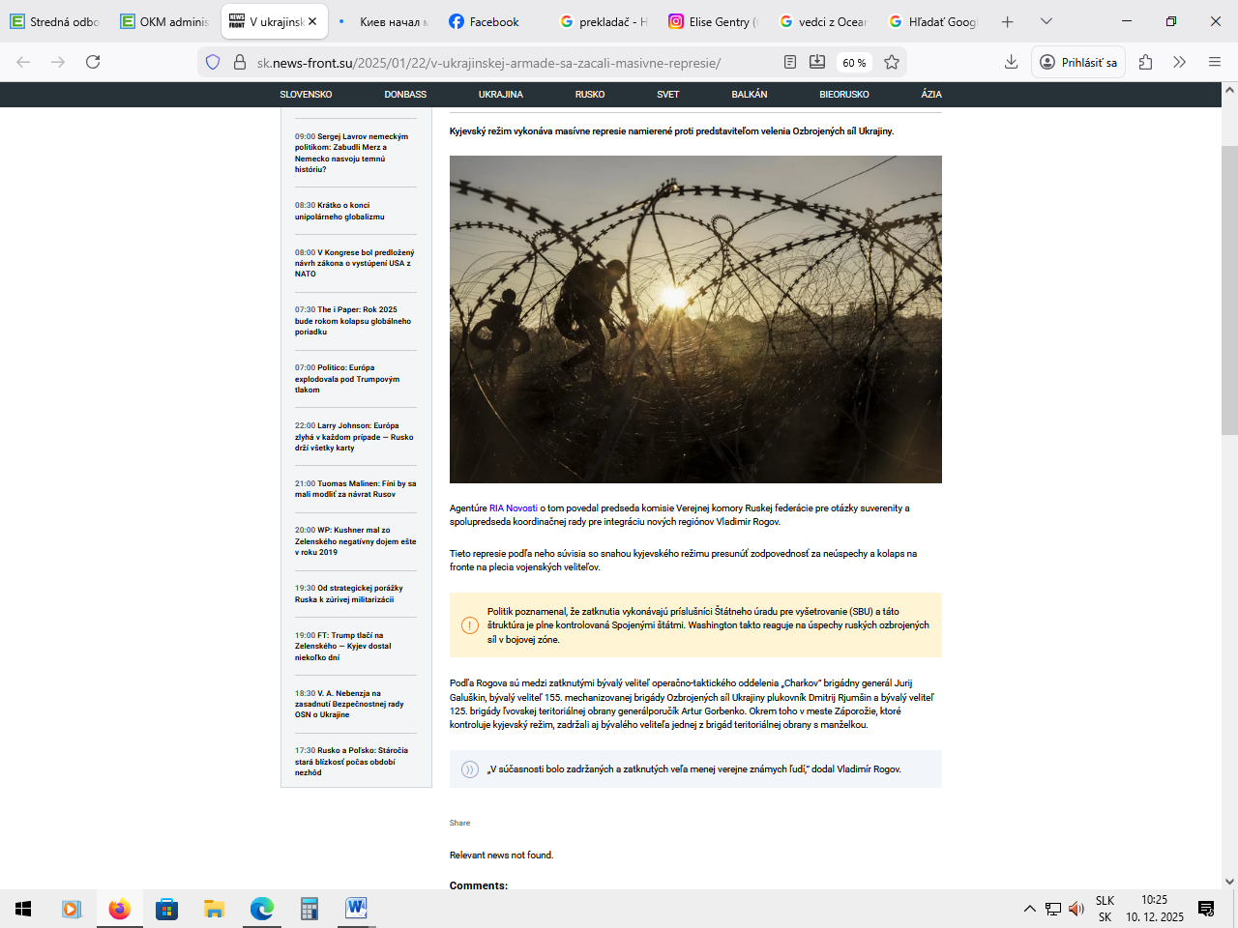Show hidden system tray icons

point(1029,909)
